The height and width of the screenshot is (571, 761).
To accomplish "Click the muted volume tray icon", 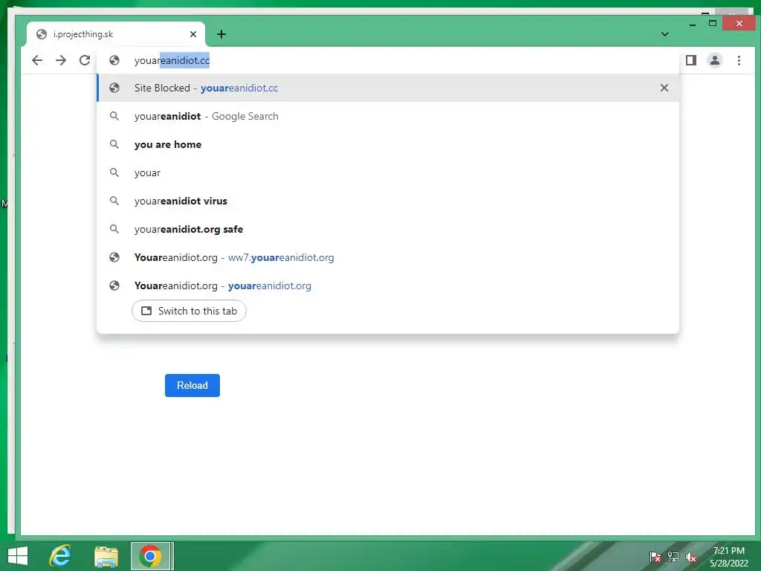I will click(x=691, y=557).
